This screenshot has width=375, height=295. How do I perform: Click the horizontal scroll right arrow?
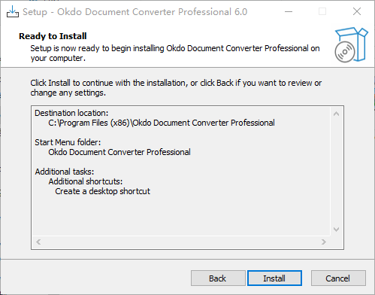[324, 242]
